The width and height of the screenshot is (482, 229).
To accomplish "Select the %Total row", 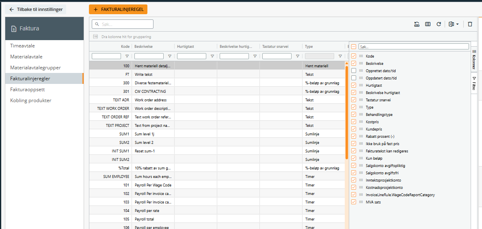I will pos(217,168).
